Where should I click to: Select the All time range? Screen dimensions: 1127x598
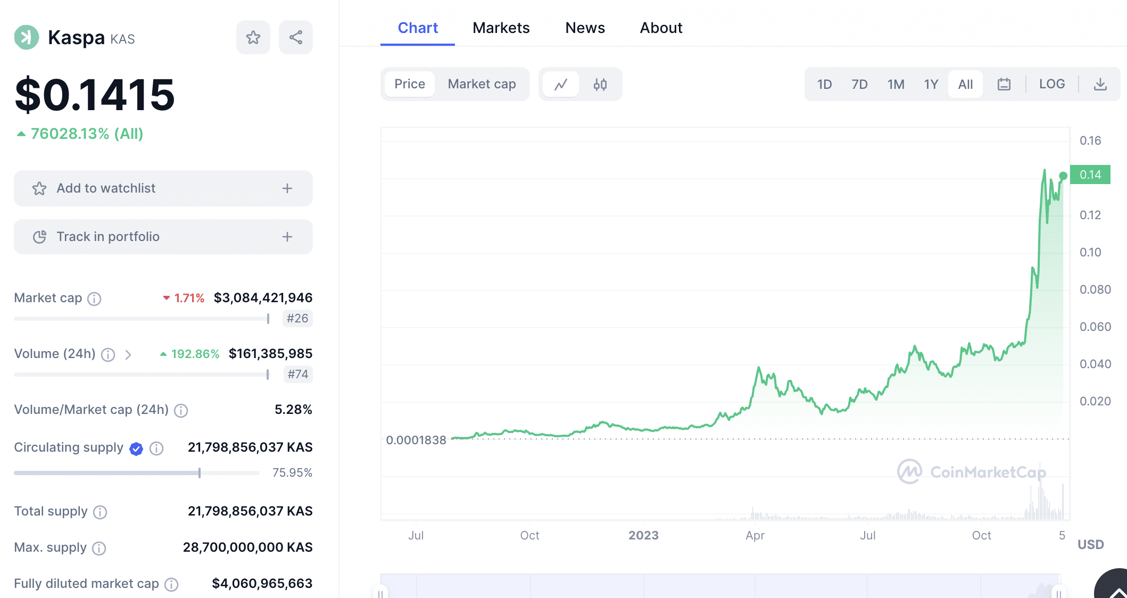pyautogui.click(x=965, y=84)
